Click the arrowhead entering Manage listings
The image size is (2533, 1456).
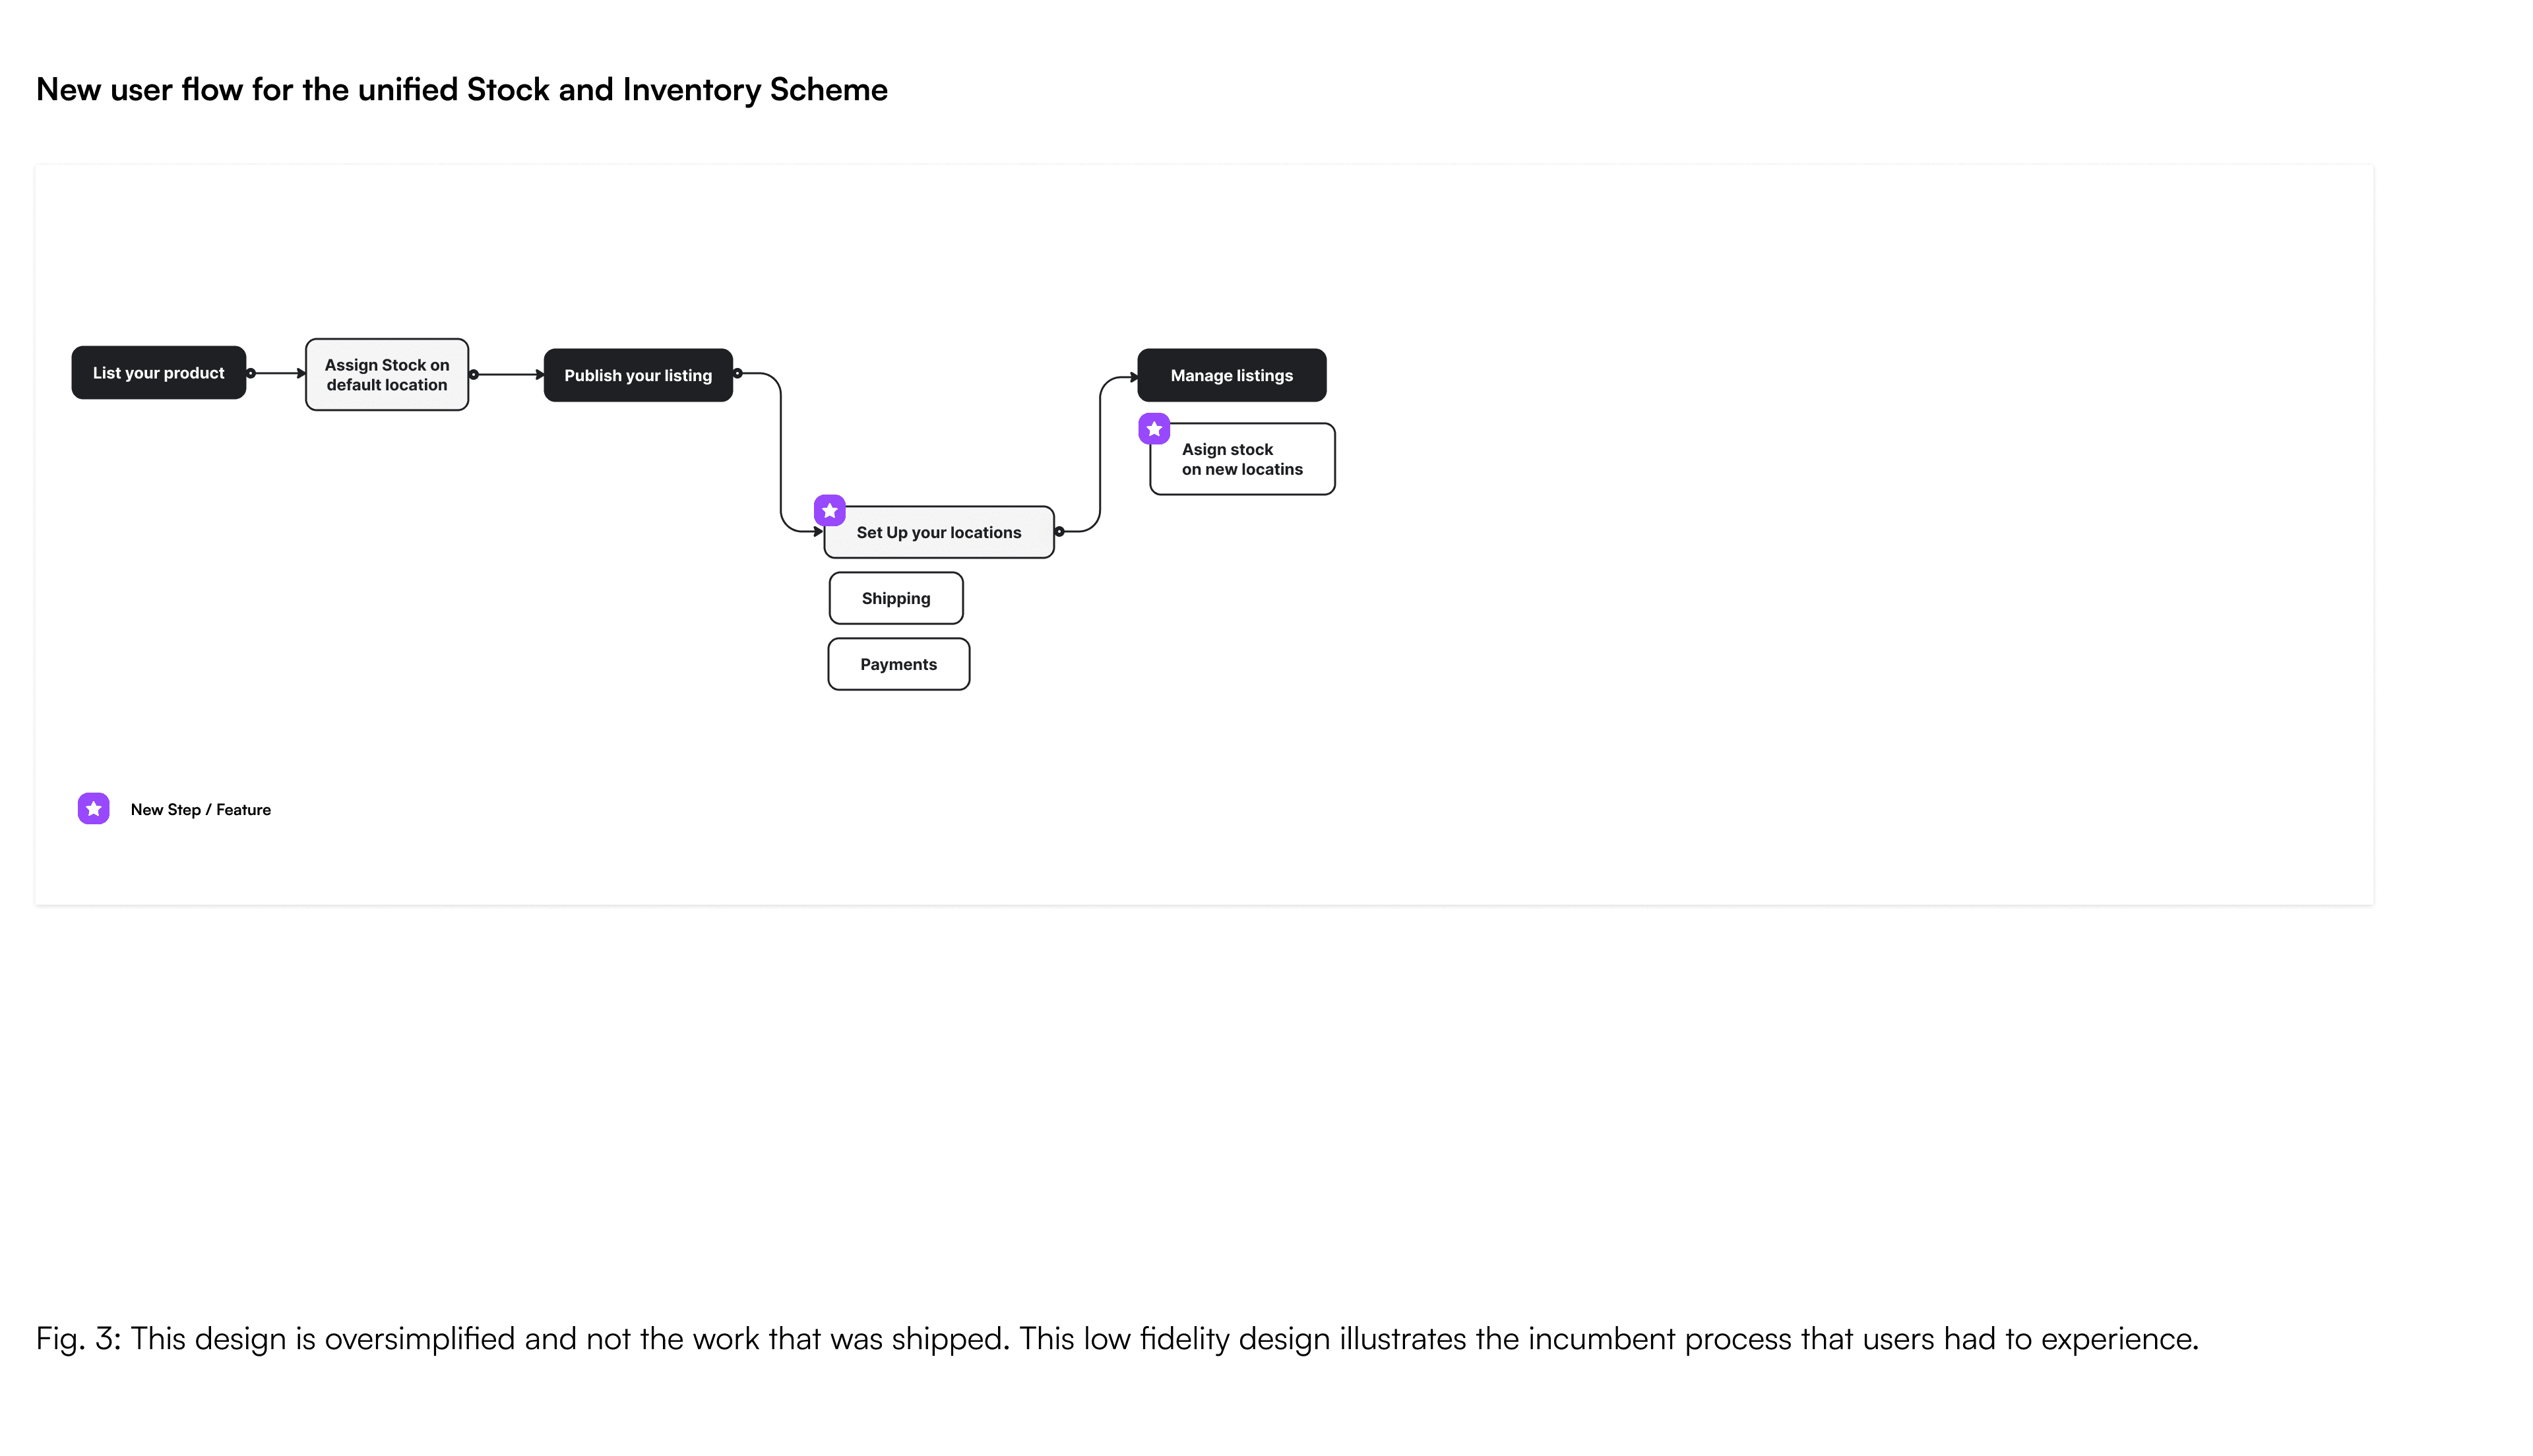(1134, 377)
